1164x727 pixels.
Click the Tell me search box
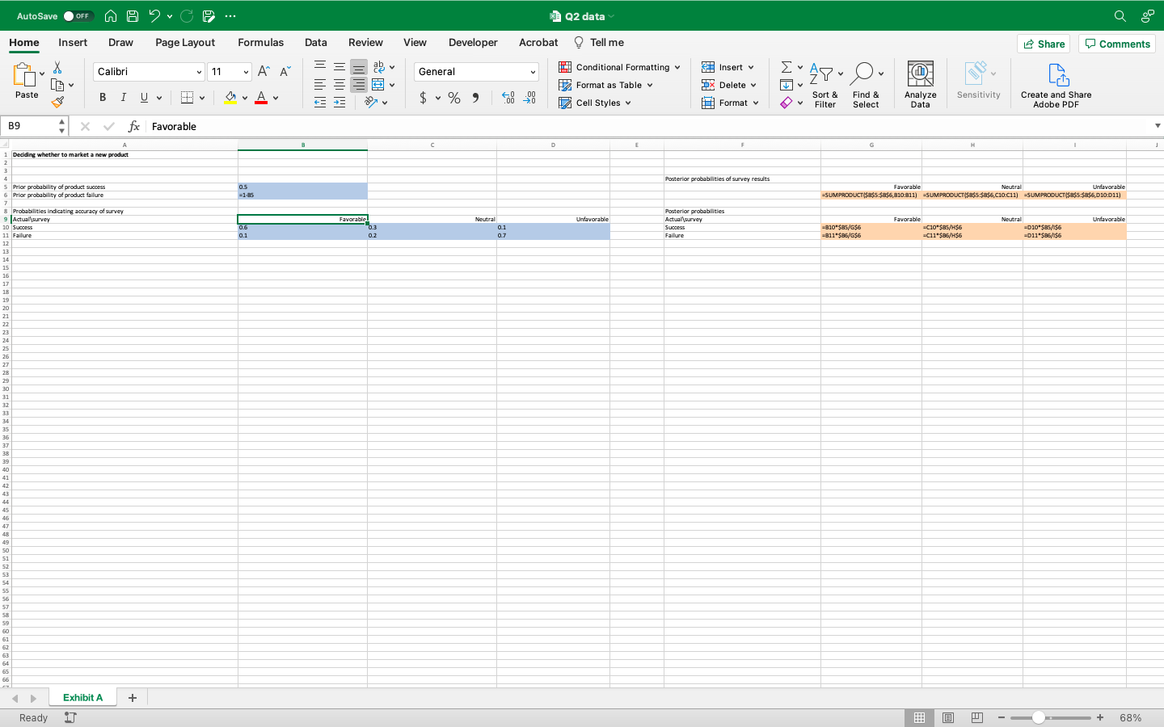[599, 42]
